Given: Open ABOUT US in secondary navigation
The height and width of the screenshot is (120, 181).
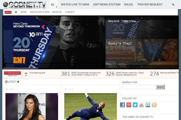Looking at the screenshot, I should click(57, 12).
